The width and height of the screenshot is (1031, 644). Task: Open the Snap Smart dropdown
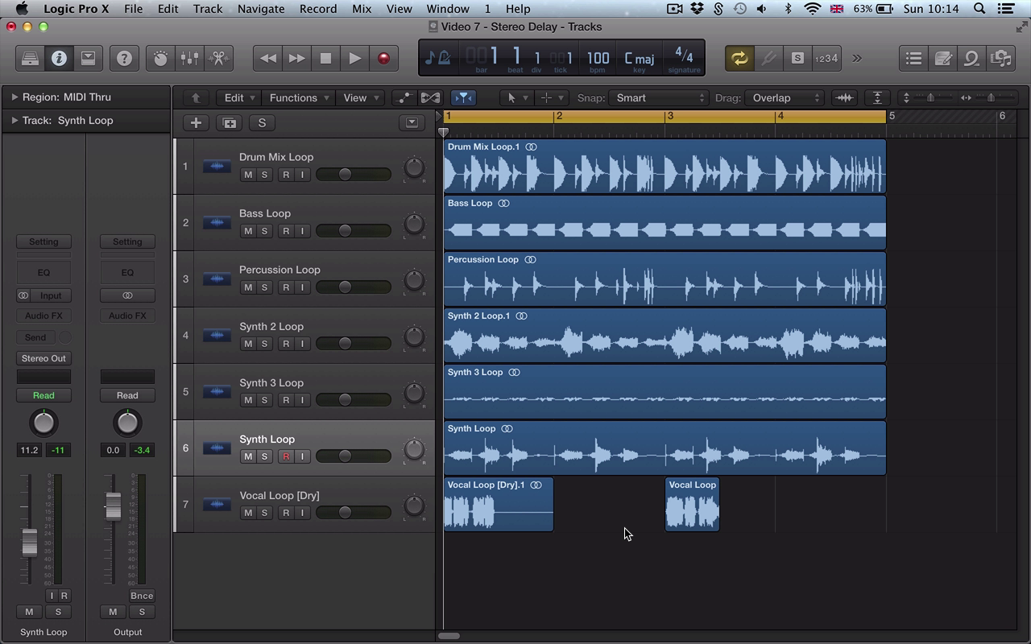click(658, 97)
